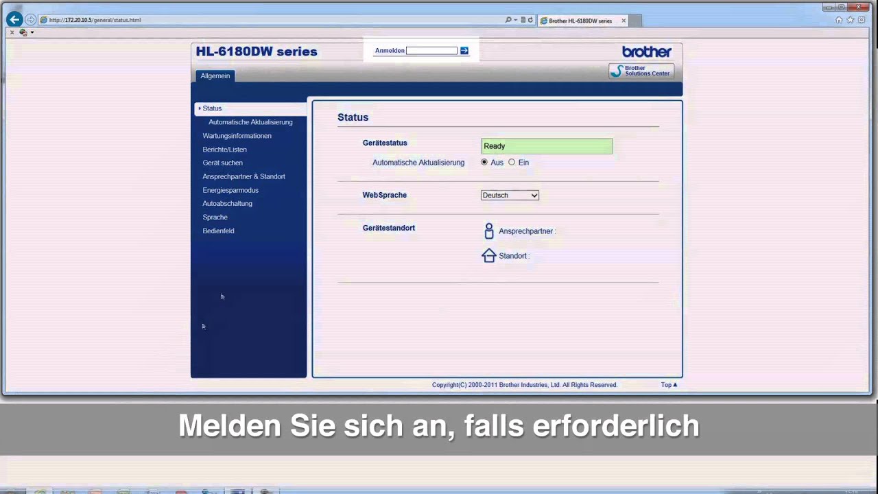Click the Anmelden password input field
Image resolution: width=878 pixels, height=494 pixels.
coord(431,51)
